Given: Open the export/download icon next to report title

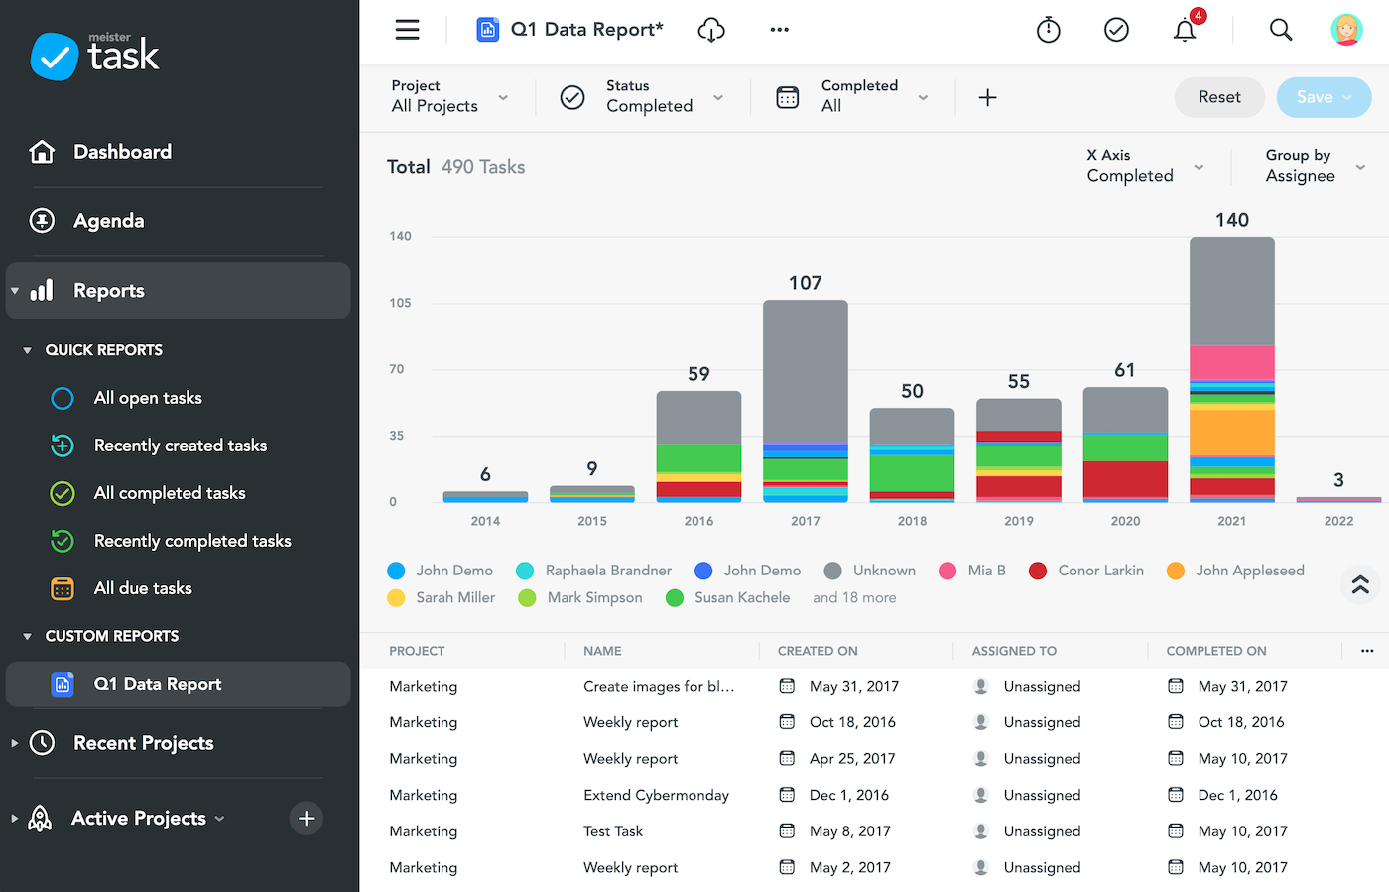Looking at the screenshot, I should (711, 30).
